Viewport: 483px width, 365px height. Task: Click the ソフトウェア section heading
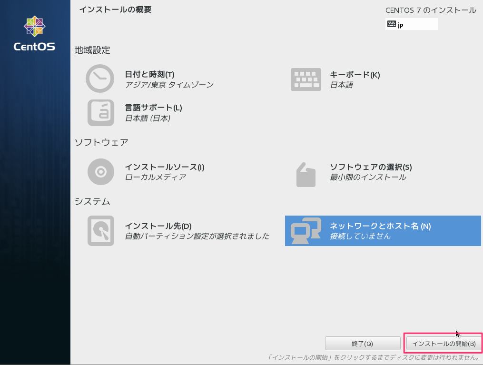pyautogui.click(x=101, y=142)
